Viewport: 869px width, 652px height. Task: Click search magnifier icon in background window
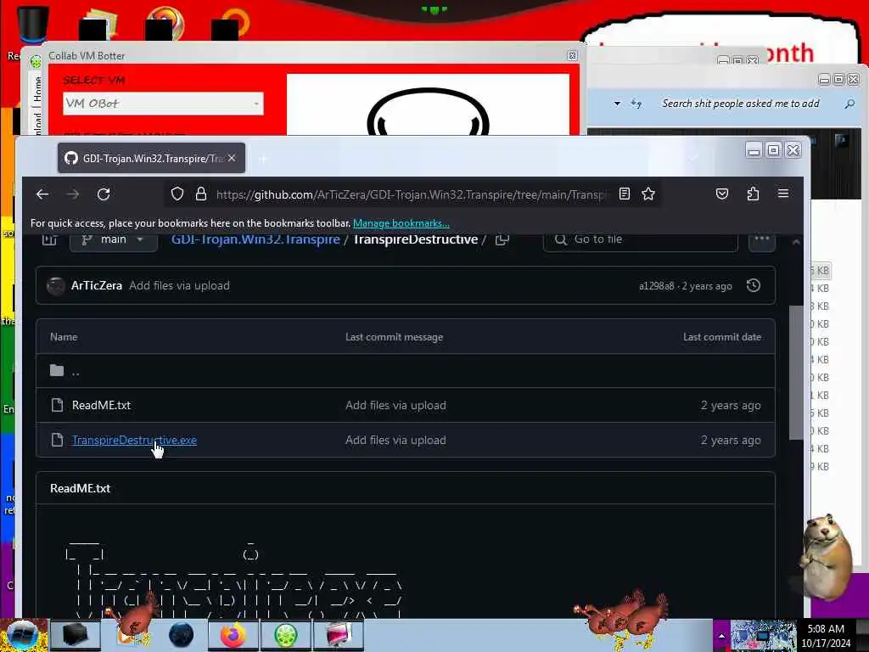click(849, 104)
